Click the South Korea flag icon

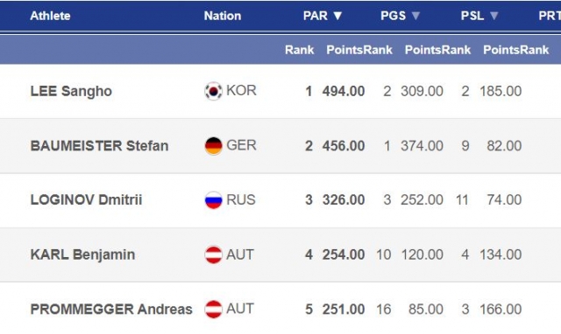[x=213, y=91]
